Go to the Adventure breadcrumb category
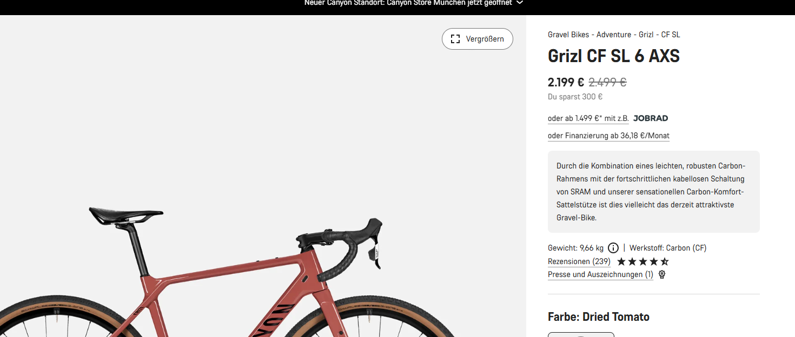The image size is (795, 337). pyautogui.click(x=614, y=35)
